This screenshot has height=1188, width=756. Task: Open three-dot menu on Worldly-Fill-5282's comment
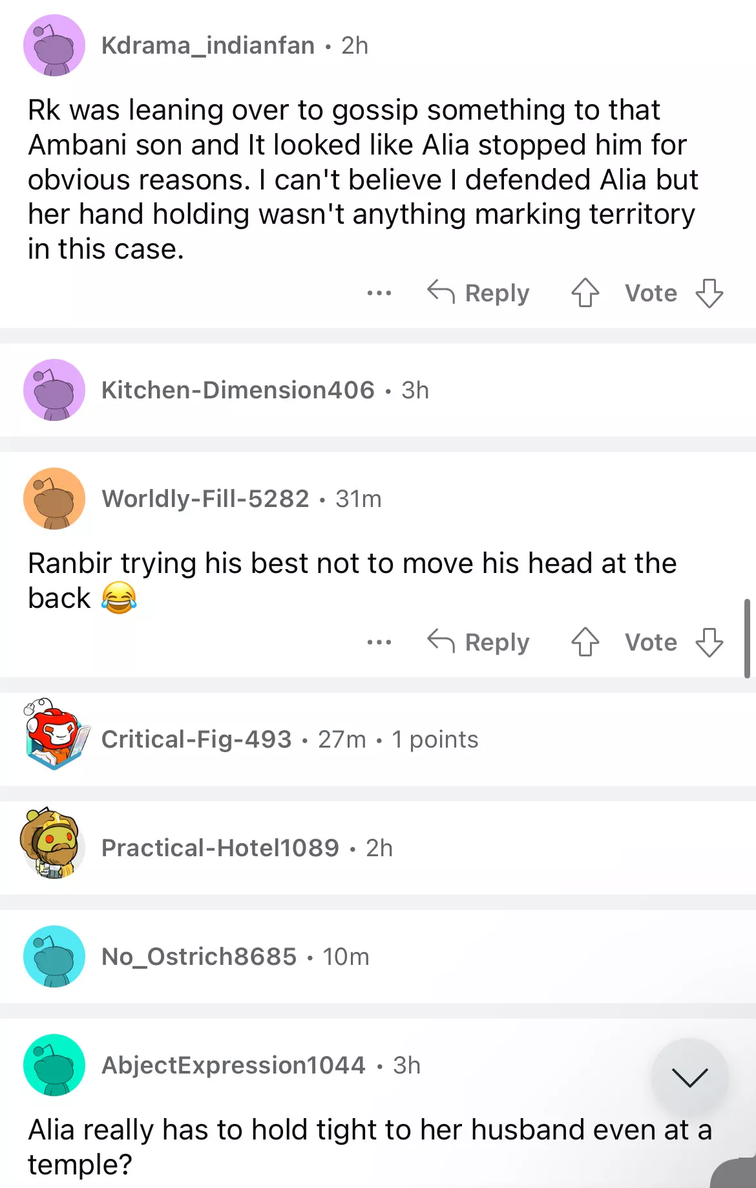(379, 642)
